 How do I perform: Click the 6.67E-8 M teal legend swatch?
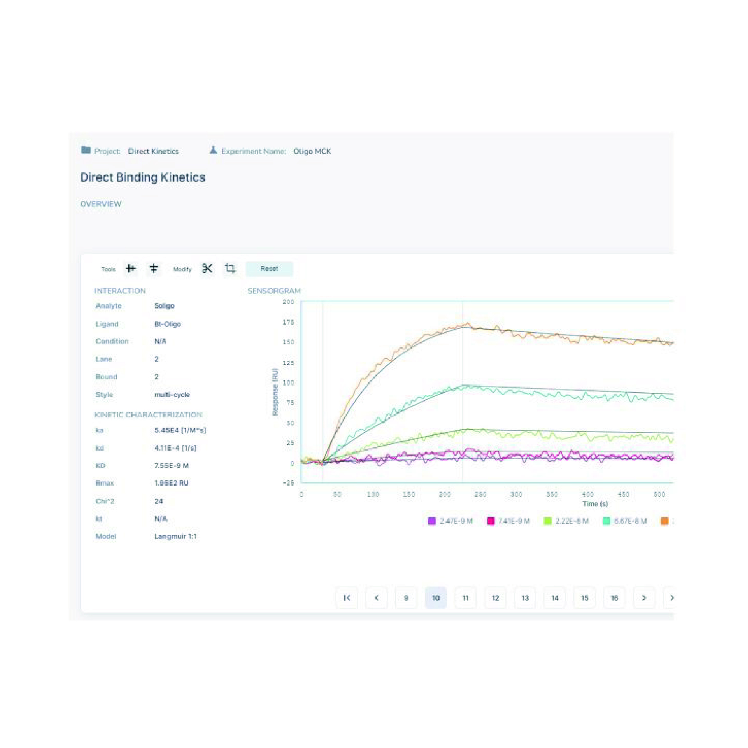pyautogui.click(x=607, y=521)
